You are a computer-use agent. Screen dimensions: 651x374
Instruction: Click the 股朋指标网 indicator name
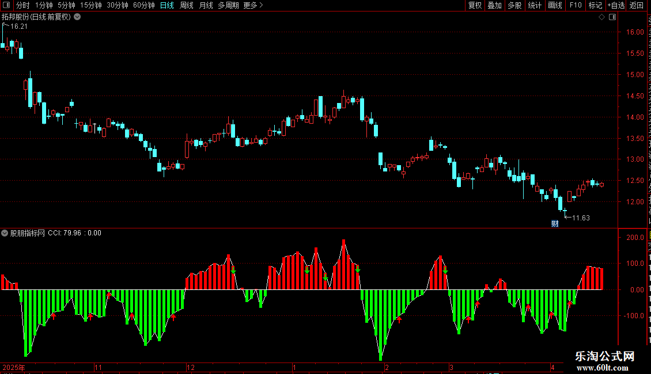(28, 233)
